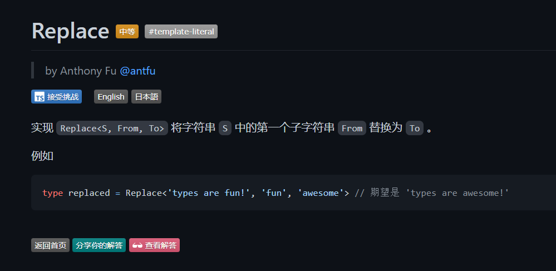Click the inline code labeled S
556x271 pixels.
[x=225, y=128]
